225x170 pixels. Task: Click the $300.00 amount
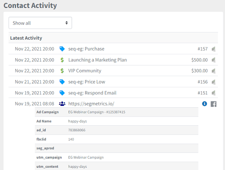[200, 71]
